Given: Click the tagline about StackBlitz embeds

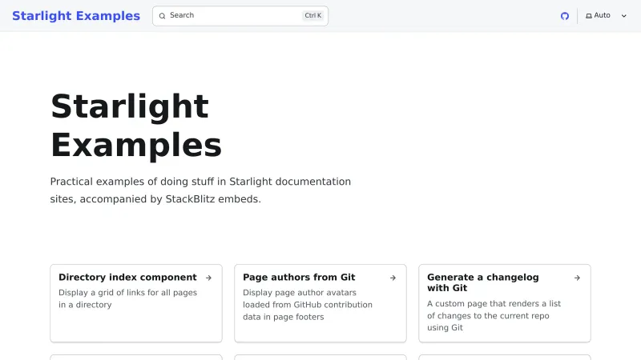Looking at the screenshot, I should [x=200, y=190].
